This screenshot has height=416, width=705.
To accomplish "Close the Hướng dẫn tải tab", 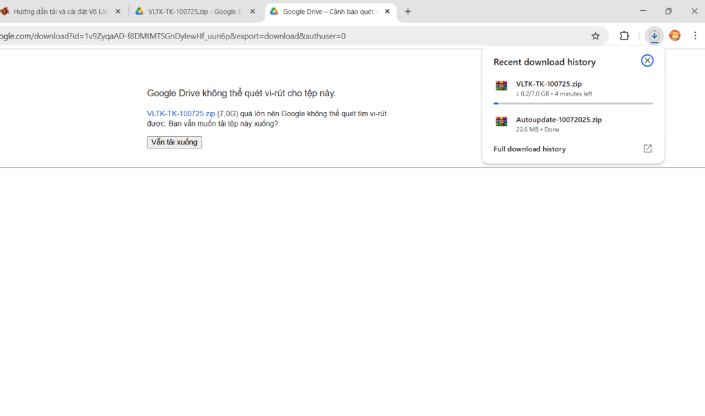I will 118,12.
